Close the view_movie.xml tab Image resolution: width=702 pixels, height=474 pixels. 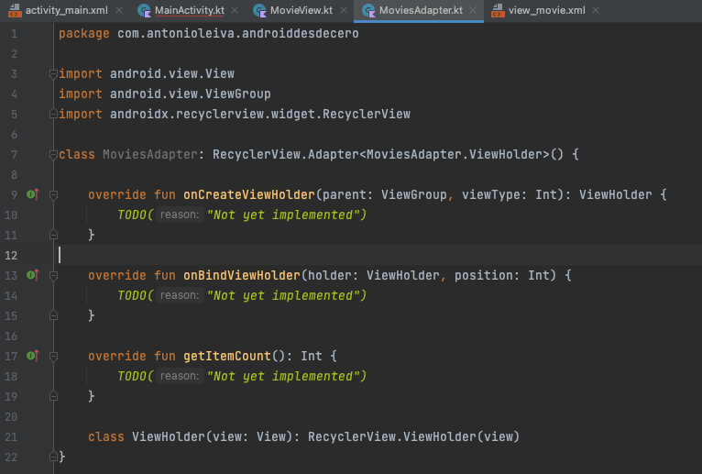596,10
